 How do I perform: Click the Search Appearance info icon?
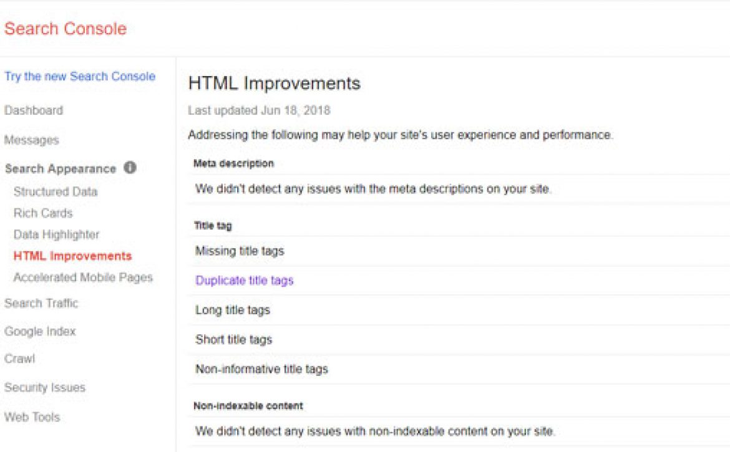[x=130, y=168]
